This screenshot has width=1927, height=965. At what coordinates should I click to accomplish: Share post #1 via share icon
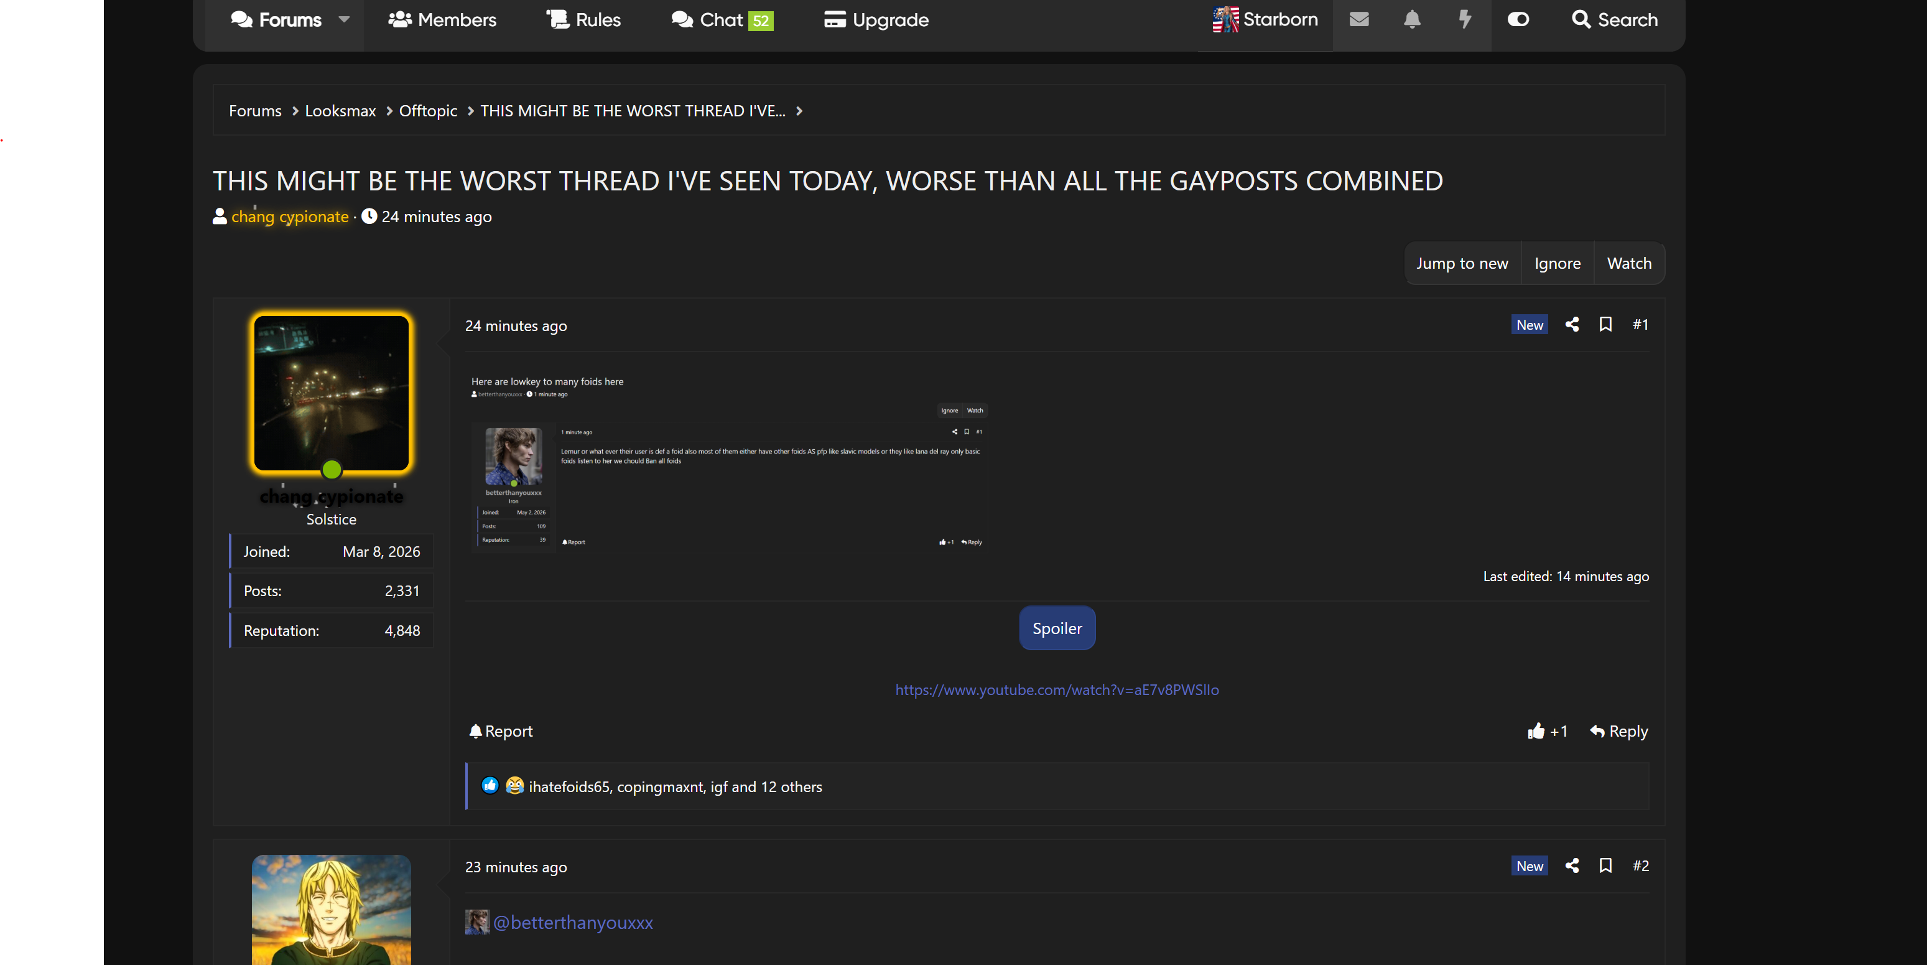(1572, 324)
